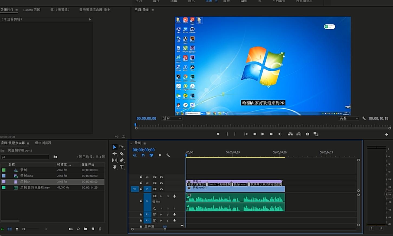Click Export Frame camera icon

pyautogui.click(x=307, y=134)
